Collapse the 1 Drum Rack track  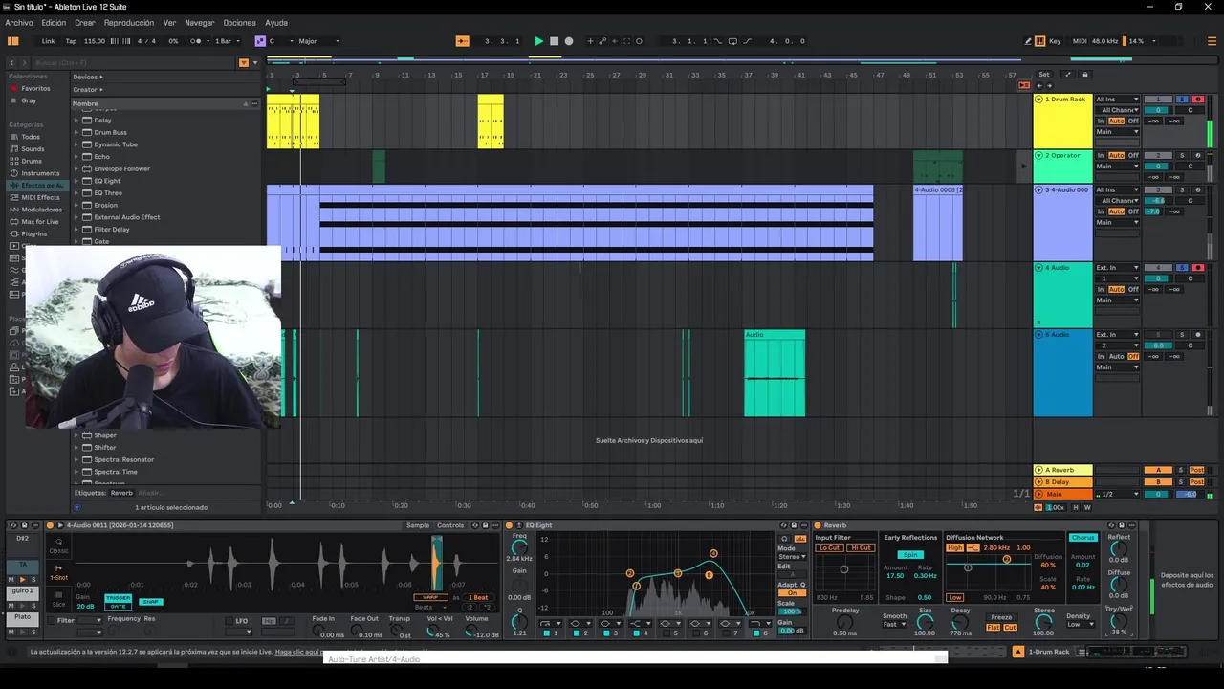coord(1038,99)
